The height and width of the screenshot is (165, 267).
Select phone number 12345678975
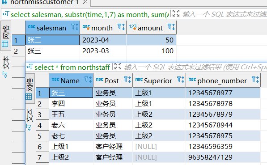pyautogui.click(x=223, y=136)
